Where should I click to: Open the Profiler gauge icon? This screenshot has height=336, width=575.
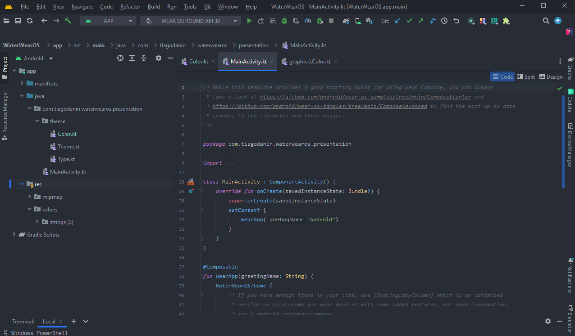pyautogui.click(x=308, y=21)
